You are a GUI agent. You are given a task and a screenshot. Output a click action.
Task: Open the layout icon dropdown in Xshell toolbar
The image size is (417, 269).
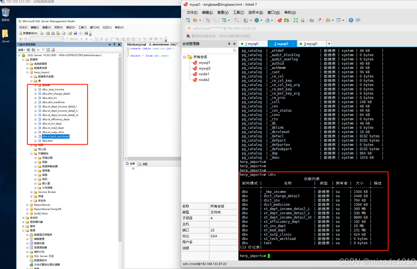(x=343, y=20)
